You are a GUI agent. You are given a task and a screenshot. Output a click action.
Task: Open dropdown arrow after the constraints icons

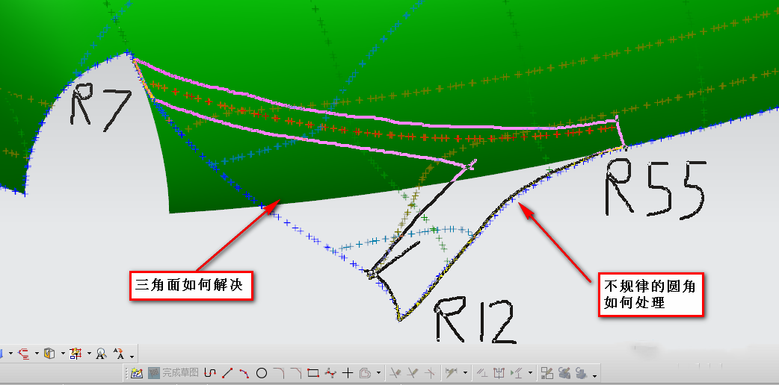click(x=531, y=372)
